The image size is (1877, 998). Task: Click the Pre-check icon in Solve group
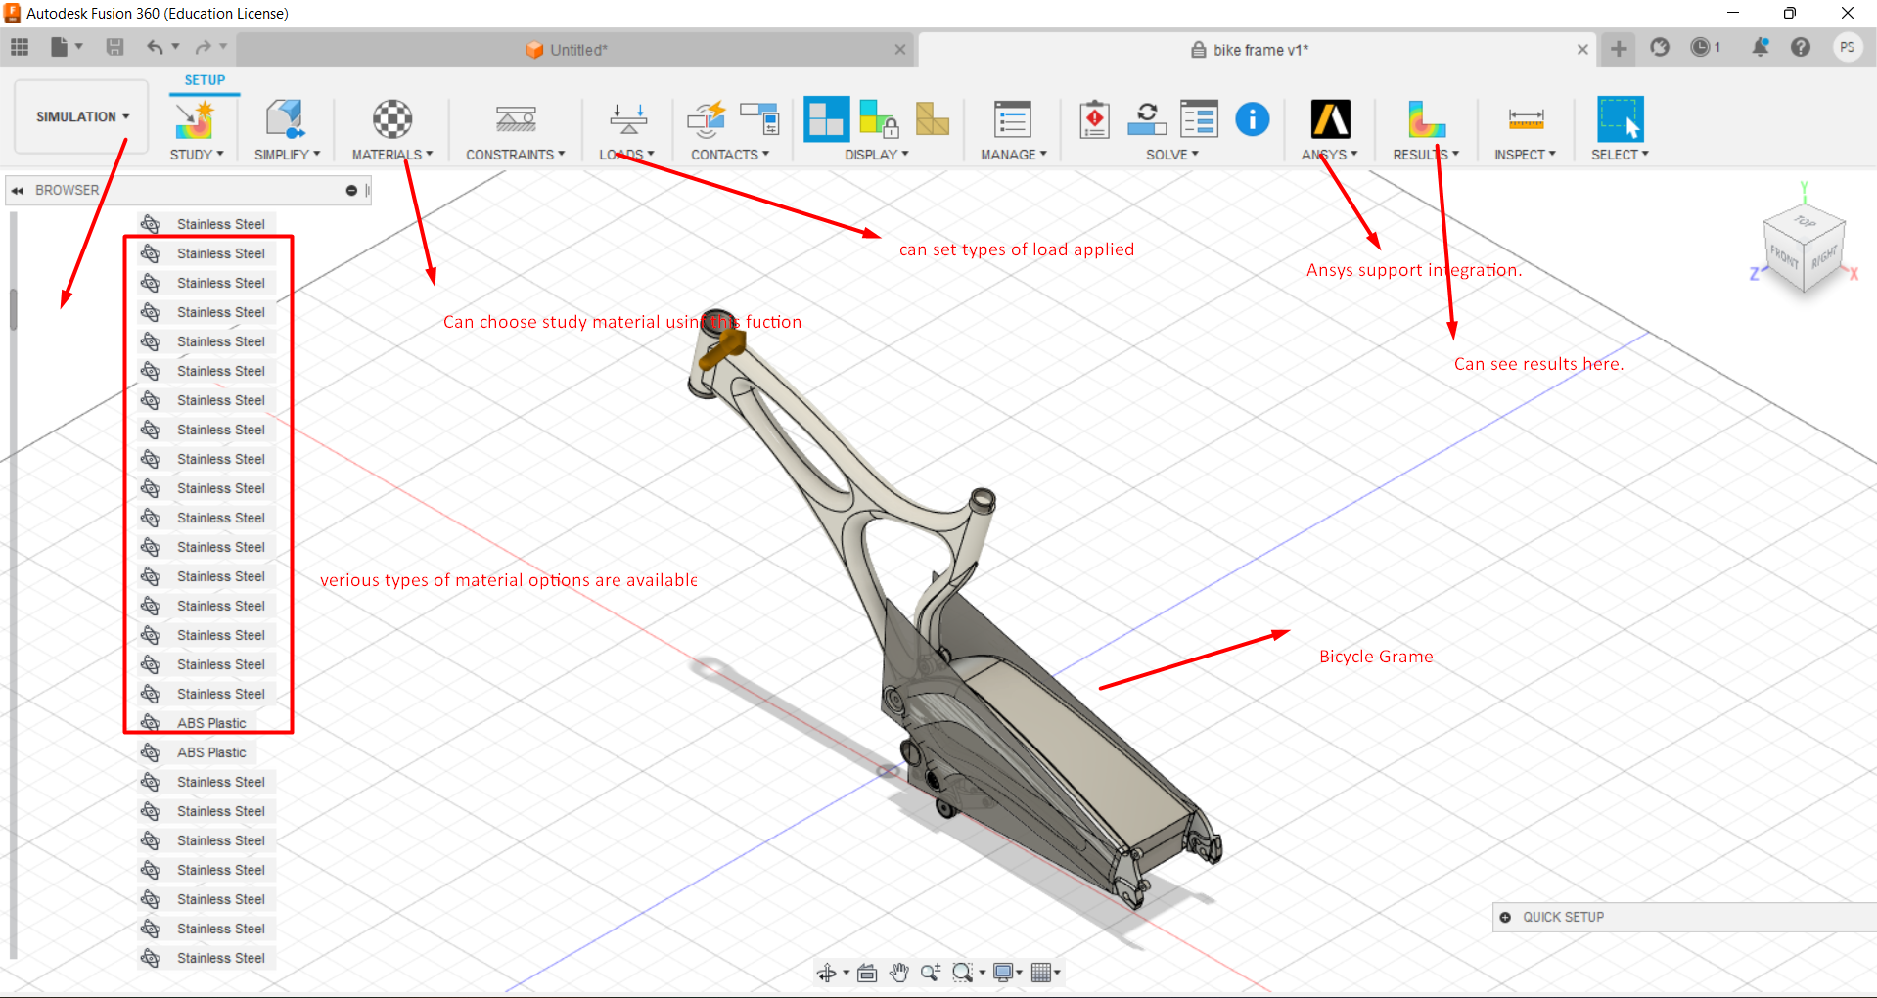pyautogui.click(x=1094, y=119)
